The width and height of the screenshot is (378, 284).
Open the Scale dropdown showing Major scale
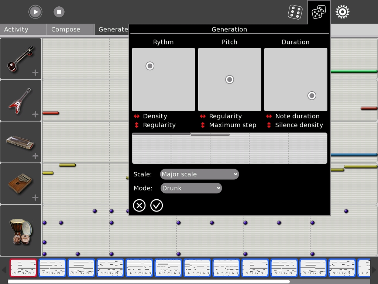(199, 174)
